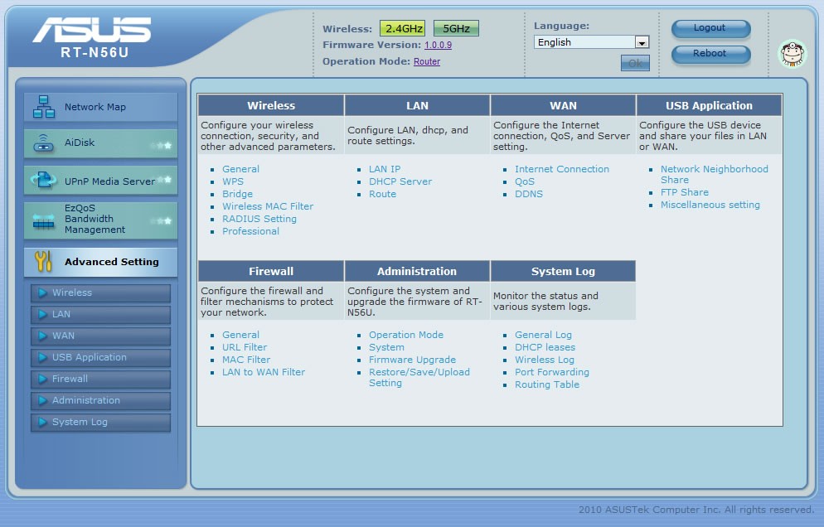The height and width of the screenshot is (527, 824).
Task: Open Operation Mode administration link
Action: [x=406, y=335]
